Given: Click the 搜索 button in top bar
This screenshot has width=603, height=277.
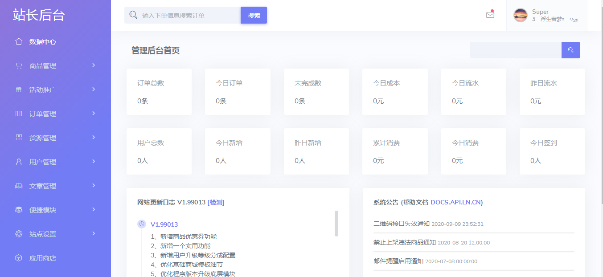Looking at the screenshot, I should coord(254,15).
